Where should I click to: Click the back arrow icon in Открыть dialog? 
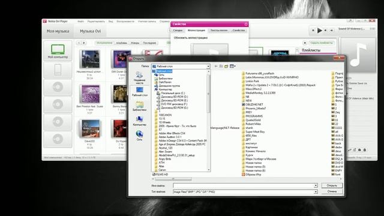[x=216, y=66]
